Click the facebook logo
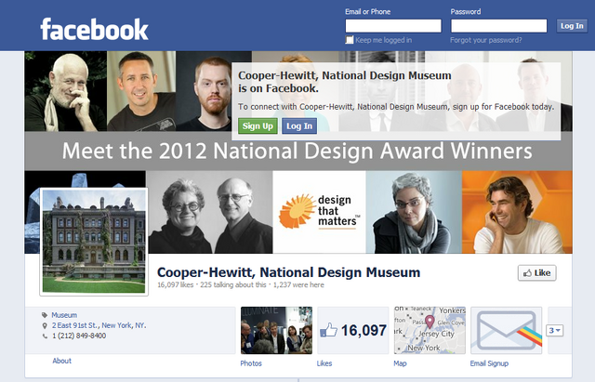Viewport: 595px width, 382px height. coord(94,29)
